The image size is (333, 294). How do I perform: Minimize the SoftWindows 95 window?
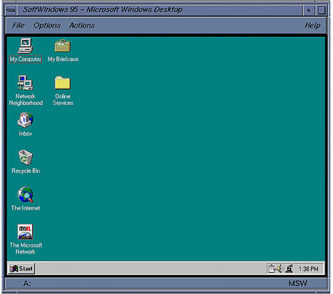(x=309, y=10)
